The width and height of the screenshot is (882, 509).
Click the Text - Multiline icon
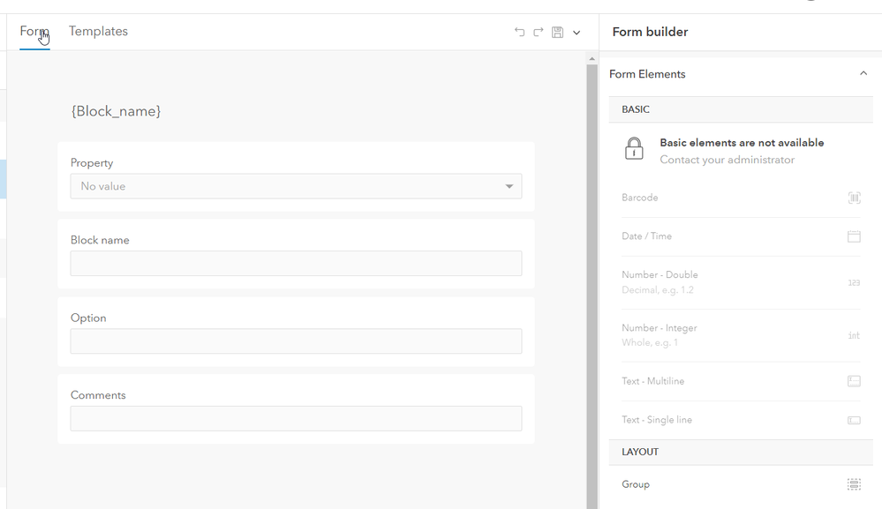click(x=854, y=381)
